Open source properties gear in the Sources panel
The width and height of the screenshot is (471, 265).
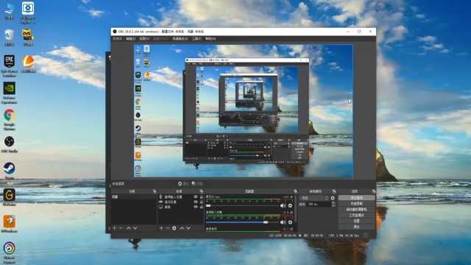pos(174,228)
